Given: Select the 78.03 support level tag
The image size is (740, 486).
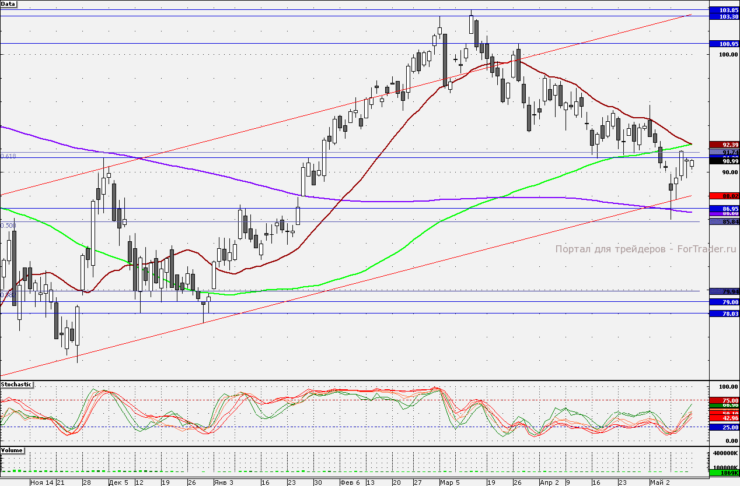Looking at the screenshot, I should [724, 314].
